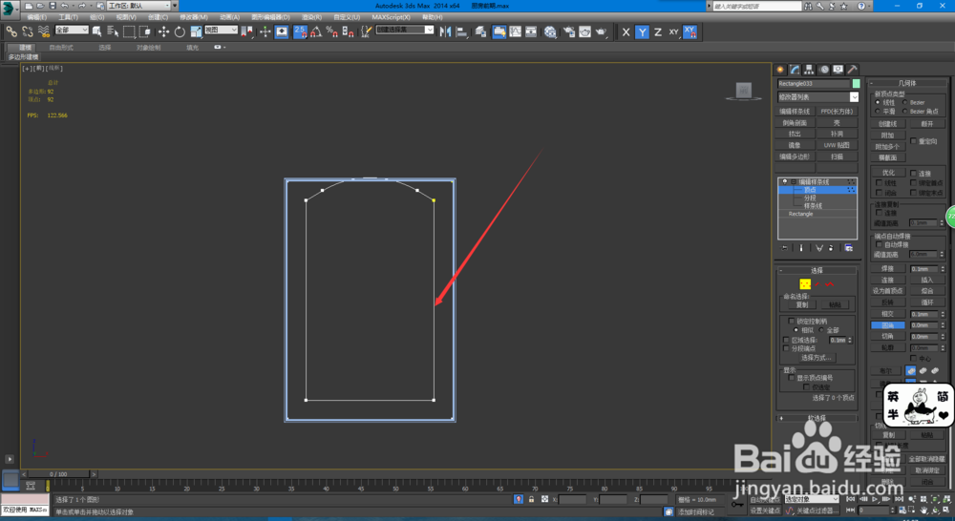
Task: Click the 创建线 button
Action: click(888, 123)
